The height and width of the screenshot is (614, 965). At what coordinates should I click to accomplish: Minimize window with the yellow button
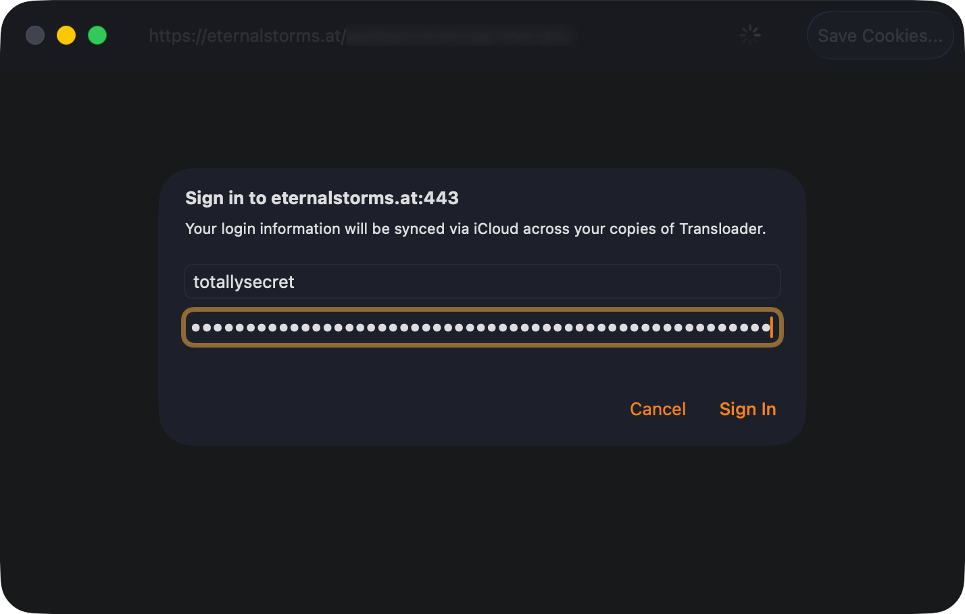coord(66,35)
